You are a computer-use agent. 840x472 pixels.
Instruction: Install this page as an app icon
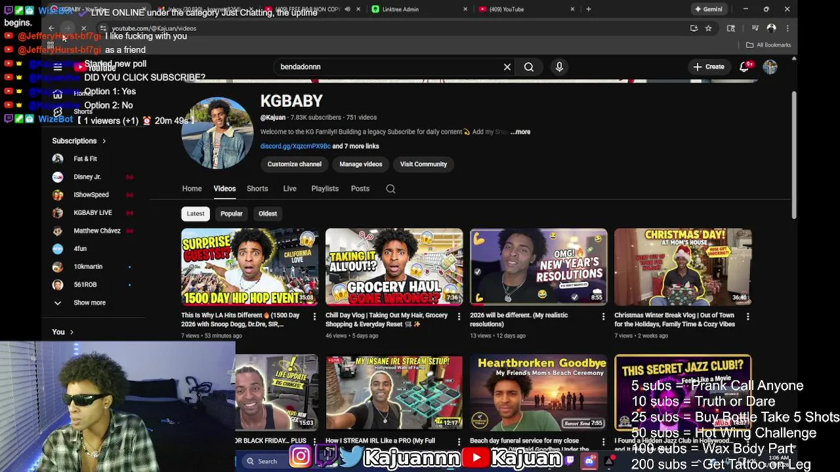[x=694, y=28]
